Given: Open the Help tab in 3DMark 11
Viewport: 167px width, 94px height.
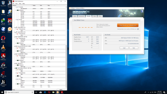Looking at the screenshot, I should coord(94,16).
